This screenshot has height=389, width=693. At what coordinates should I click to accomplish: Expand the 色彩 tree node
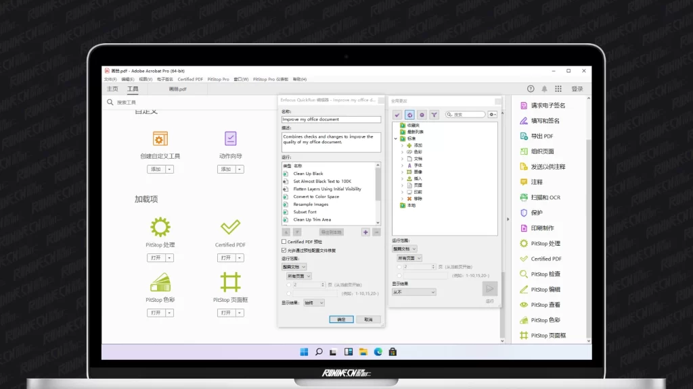pyautogui.click(x=402, y=152)
